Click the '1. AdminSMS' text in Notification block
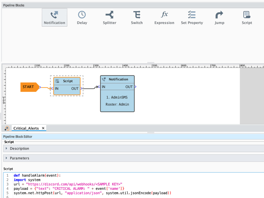This screenshot has width=264, height=198. point(117,97)
